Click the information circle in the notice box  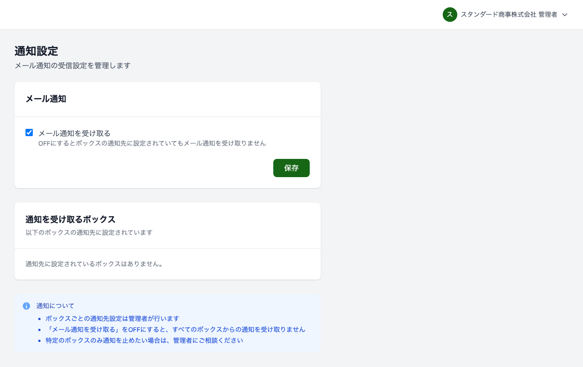pos(26,306)
